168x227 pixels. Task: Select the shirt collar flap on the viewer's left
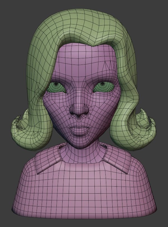coord(49,159)
